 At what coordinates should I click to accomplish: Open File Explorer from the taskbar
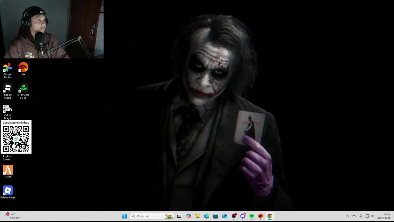click(197, 216)
